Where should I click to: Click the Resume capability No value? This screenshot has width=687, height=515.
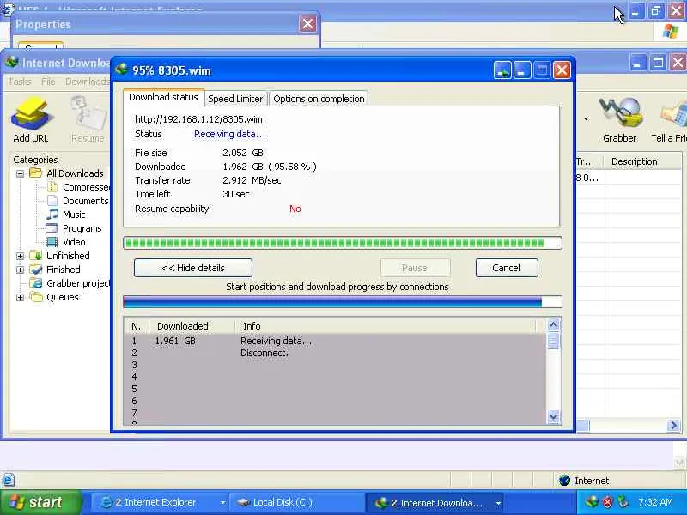tap(295, 209)
